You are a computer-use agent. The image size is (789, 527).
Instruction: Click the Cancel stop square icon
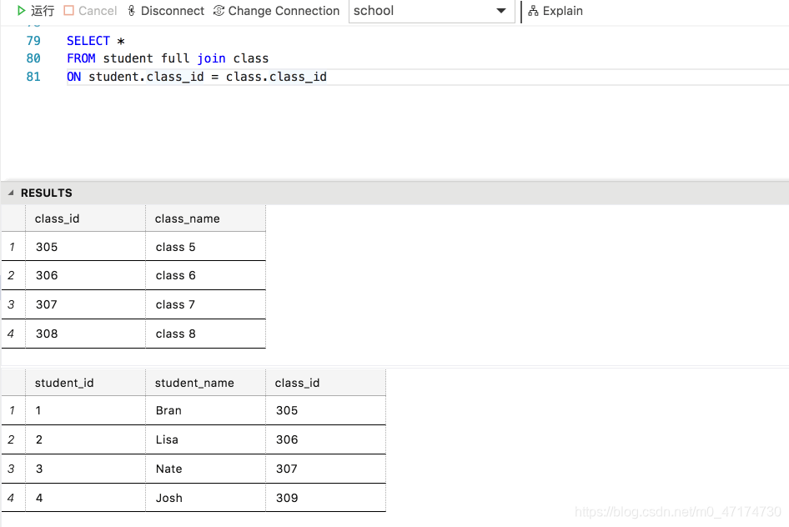[69, 11]
